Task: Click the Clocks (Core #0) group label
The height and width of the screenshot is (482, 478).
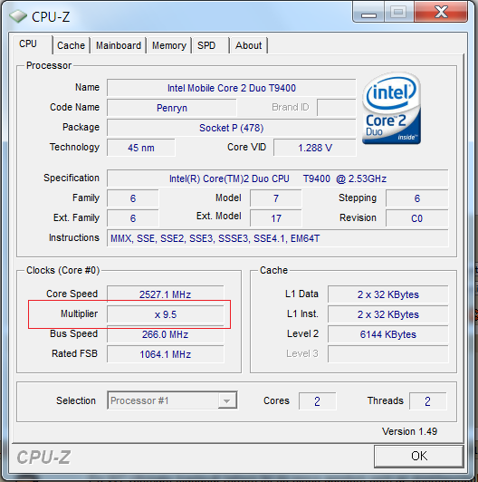Action: tap(63, 270)
